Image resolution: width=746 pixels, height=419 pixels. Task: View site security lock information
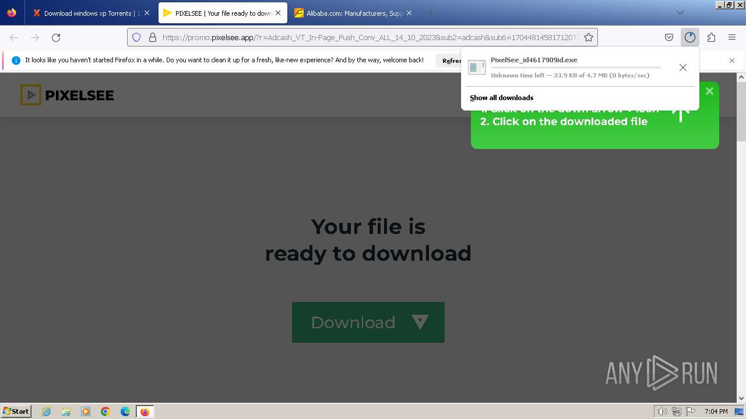153,37
